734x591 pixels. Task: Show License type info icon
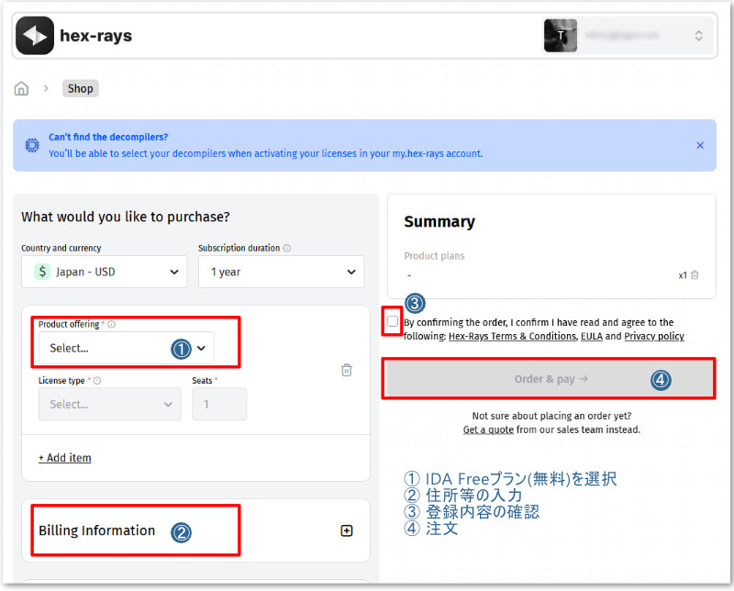[97, 381]
